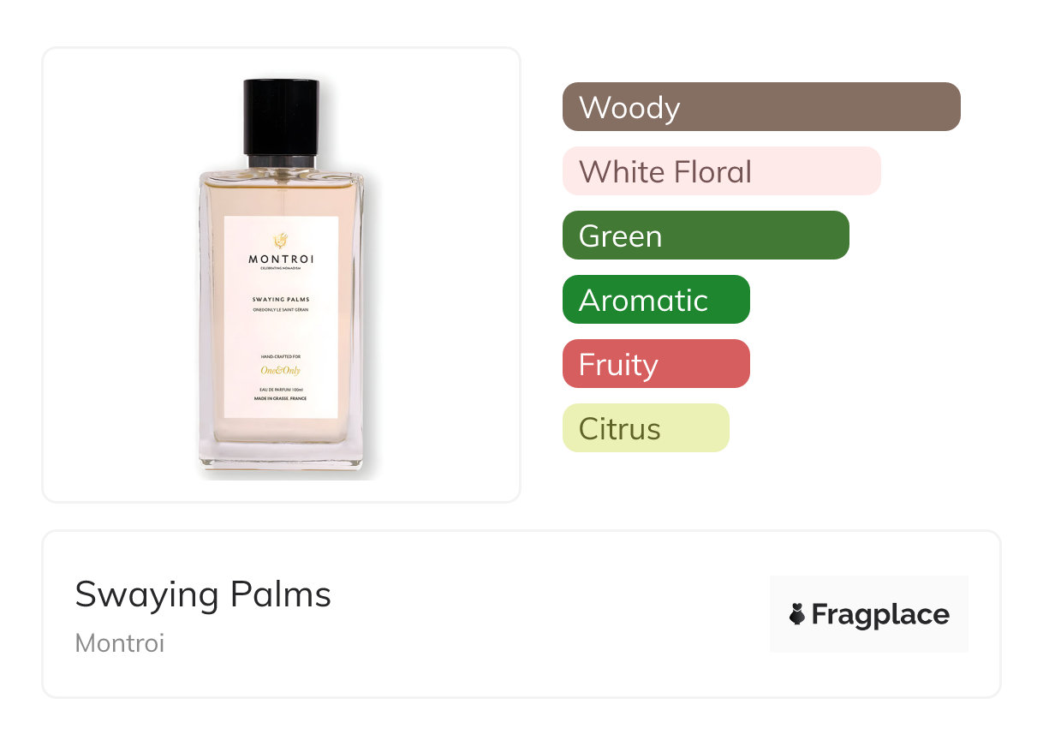1043x740 pixels.
Task: Click SWAYING PALMS text on the bottle label
Action: tap(281, 299)
